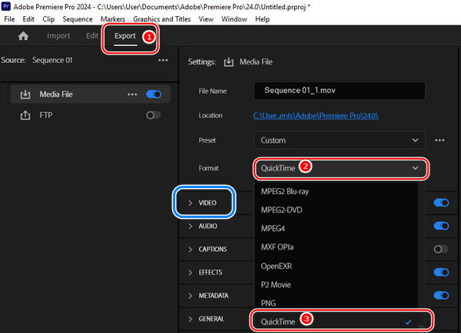Open the Markers menu

click(113, 19)
